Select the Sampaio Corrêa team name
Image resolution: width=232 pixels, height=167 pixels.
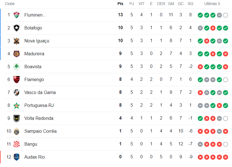coord(40,131)
